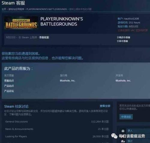Open 于商店中查看 view in store link
The height and width of the screenshot is (143, 150).
pos(124,38)
